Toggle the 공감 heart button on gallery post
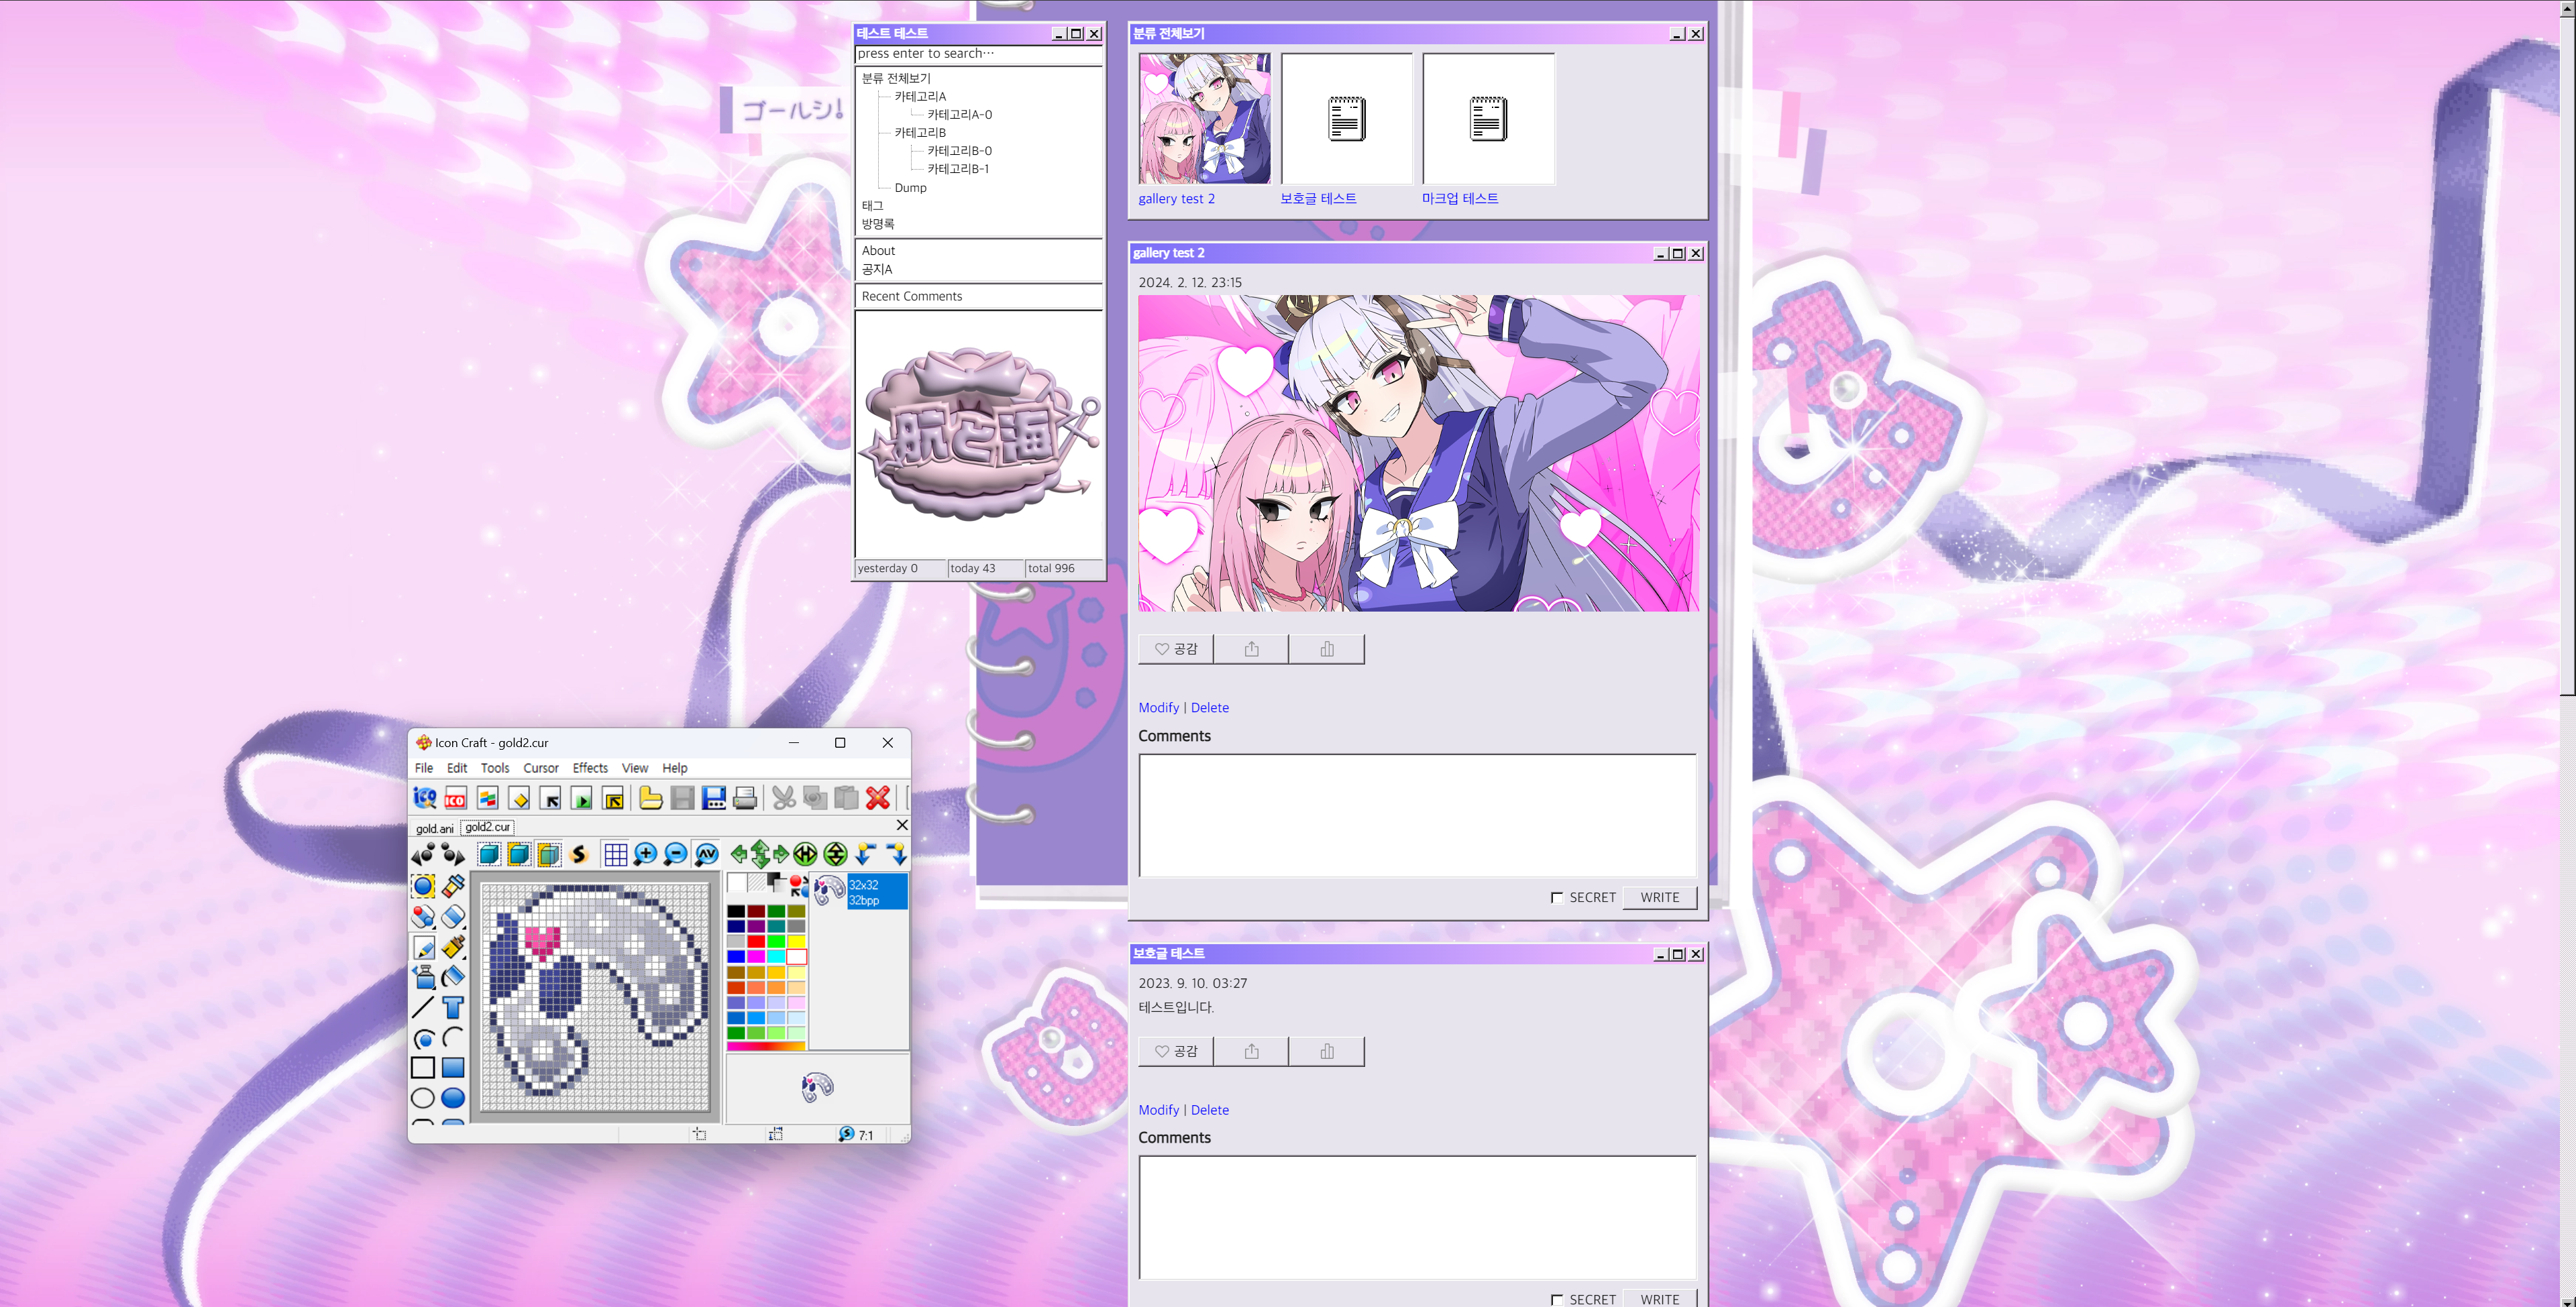The image size is (2576, 1307). 1176,649
